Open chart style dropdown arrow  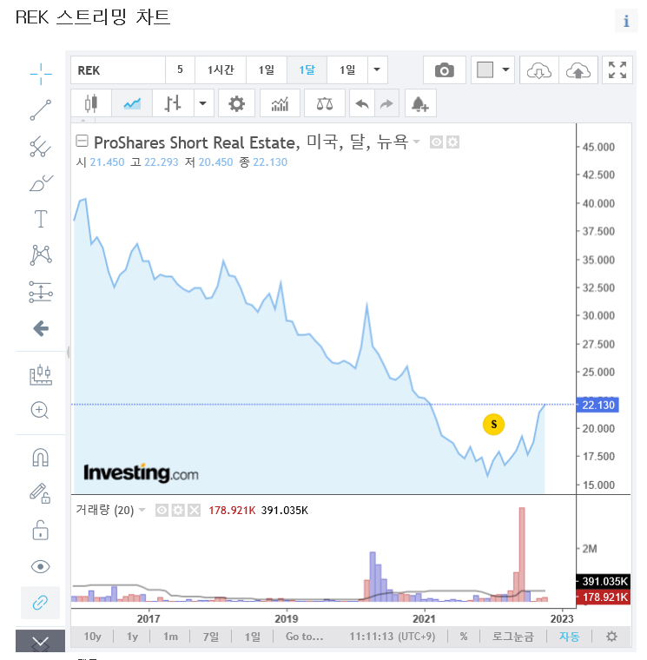tap(203, 103)
